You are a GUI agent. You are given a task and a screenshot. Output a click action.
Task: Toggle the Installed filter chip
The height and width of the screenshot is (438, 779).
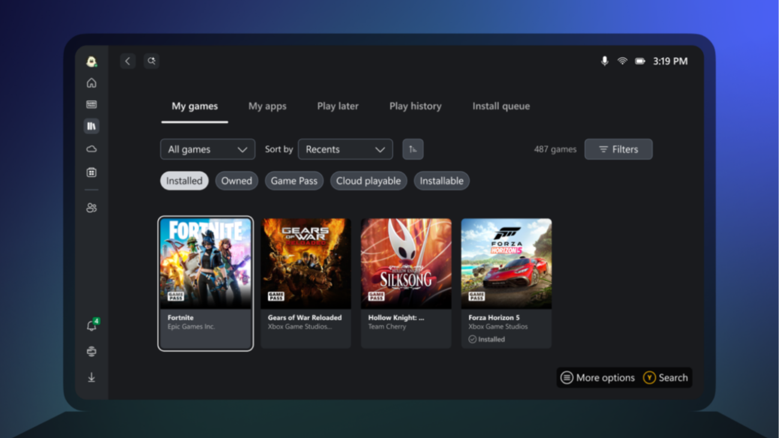click(x=184, y=181)
